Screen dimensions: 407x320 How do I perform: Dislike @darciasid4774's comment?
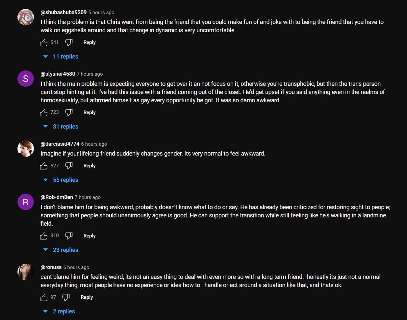pos(69,165)
